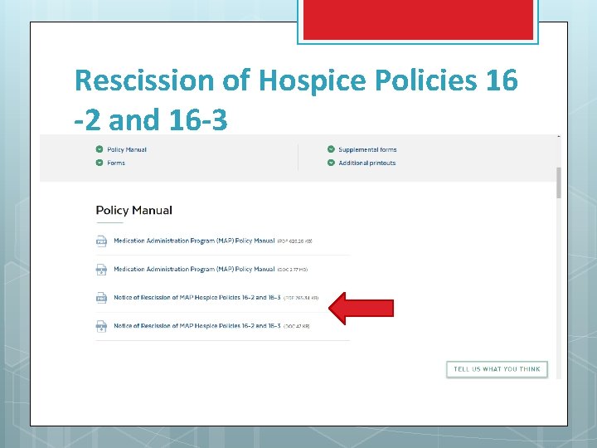The height and width of the screenshot is (448, 597).
Task: Click slide title Rescission of Hospice Policies
Action: click(296, 99)
